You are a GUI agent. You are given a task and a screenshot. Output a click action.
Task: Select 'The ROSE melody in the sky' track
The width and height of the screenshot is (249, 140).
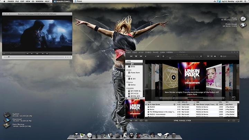tap(191, 112)
